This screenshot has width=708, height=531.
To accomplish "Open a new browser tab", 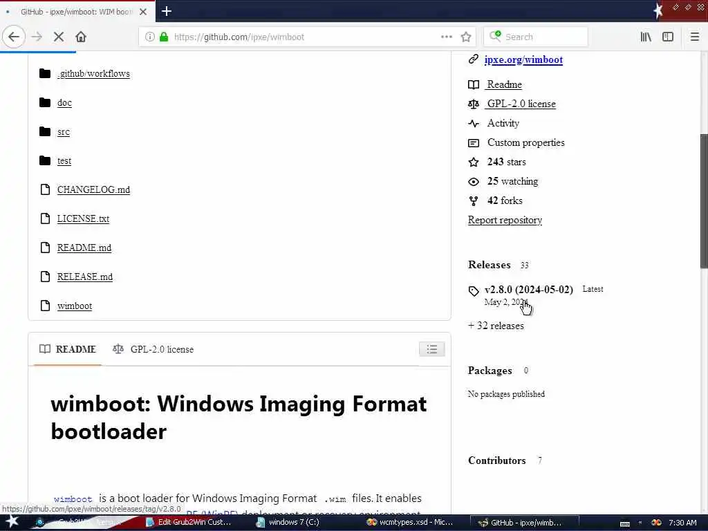I will [x=166, y=11].
